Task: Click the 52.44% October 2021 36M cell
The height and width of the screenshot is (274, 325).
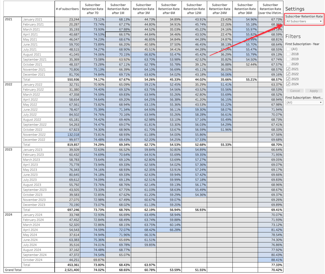Action: tap(245, 65)
